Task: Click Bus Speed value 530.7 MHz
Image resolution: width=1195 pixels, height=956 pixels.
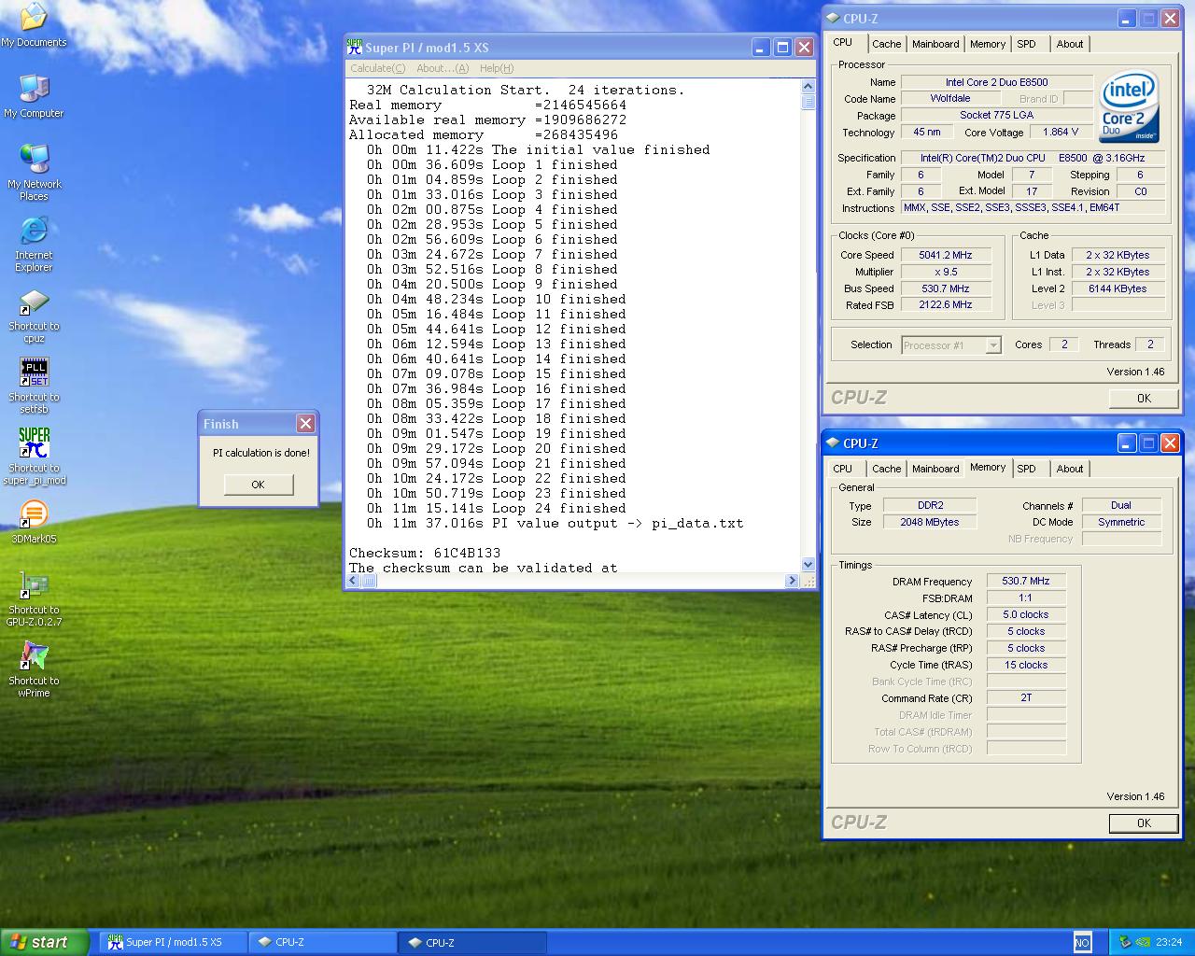Action: point(945,288)
